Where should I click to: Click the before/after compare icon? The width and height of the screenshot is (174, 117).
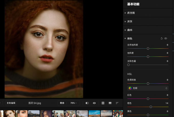(87, 103)
